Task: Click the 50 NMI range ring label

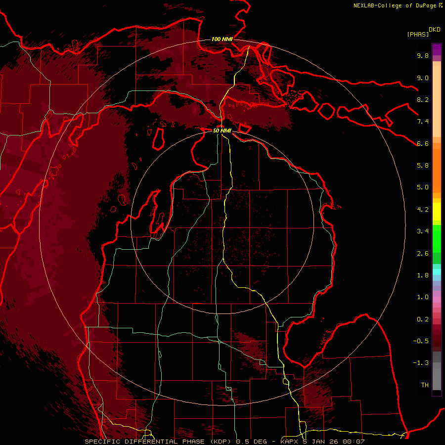Action: (222, 131)
